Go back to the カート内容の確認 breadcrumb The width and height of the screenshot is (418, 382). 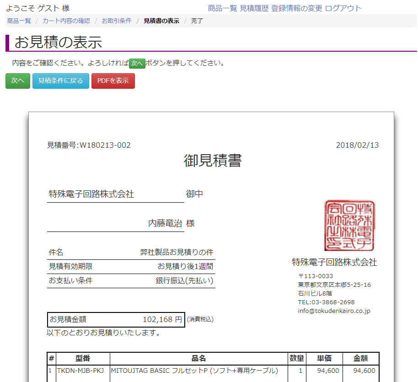pos(66,21)
